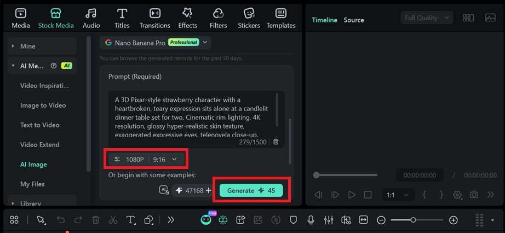This screenshot has height=233, width=505.
Task: Open the Titles tab
Action: tap(122, 19)
